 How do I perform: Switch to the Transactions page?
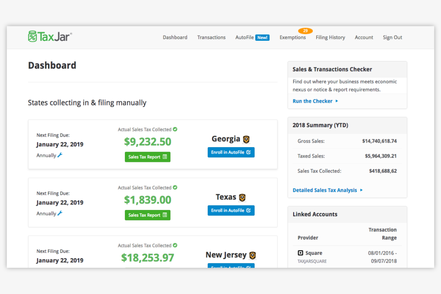(211, 37)
